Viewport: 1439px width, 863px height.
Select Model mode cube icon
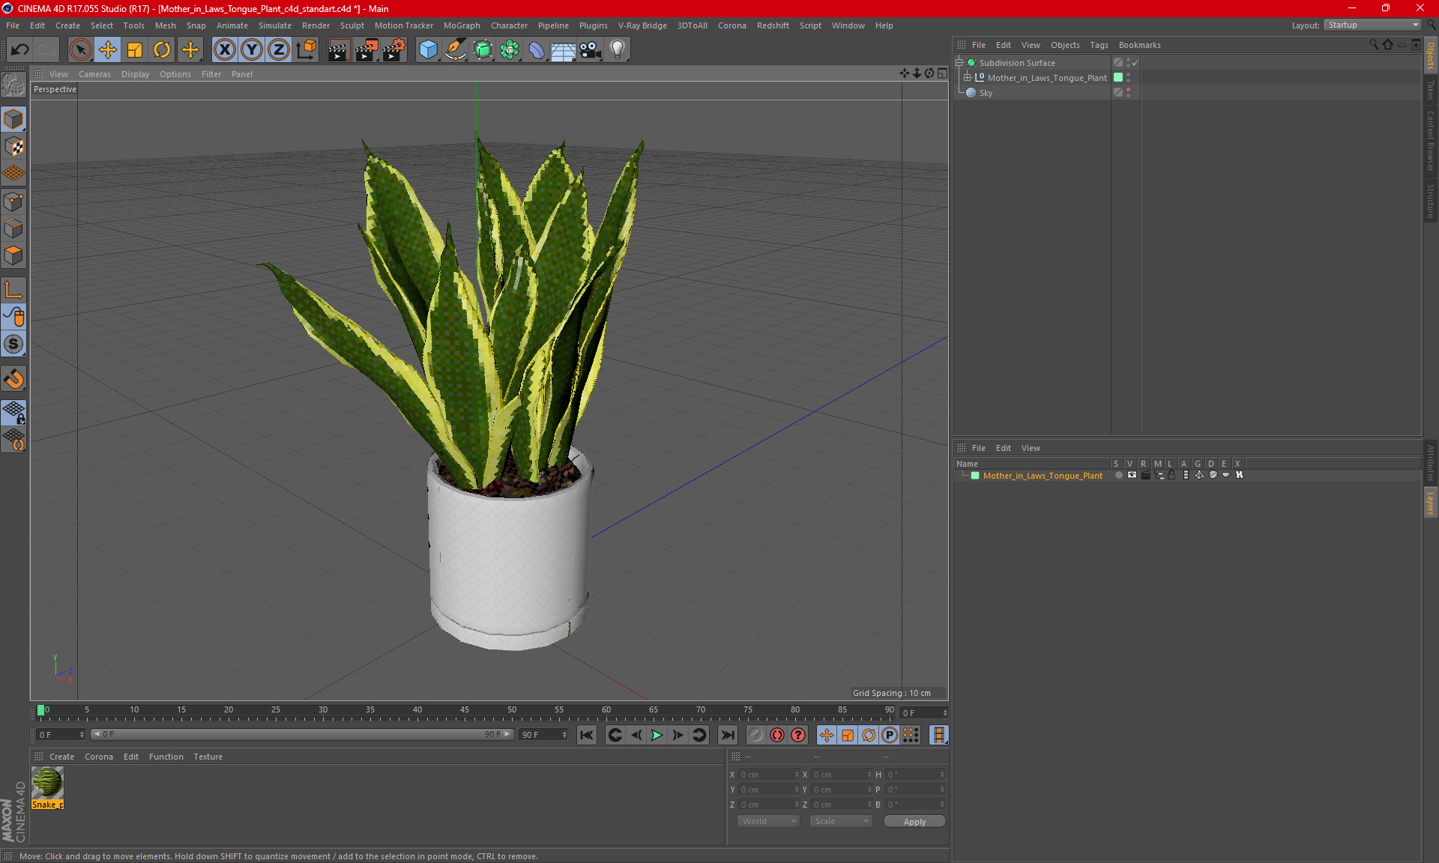click(x=13, y=119)
